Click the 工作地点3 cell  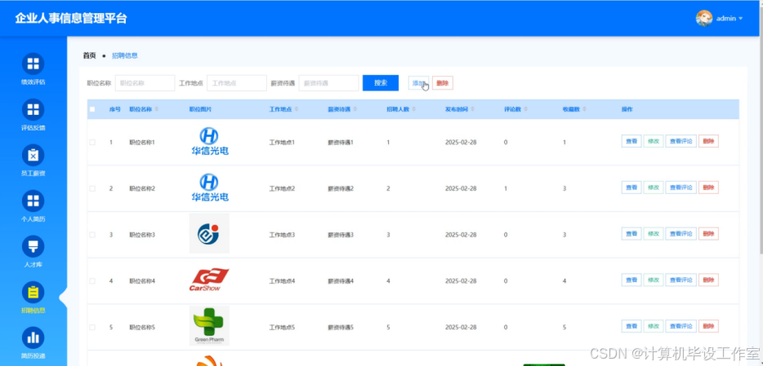tap(282, 235)
